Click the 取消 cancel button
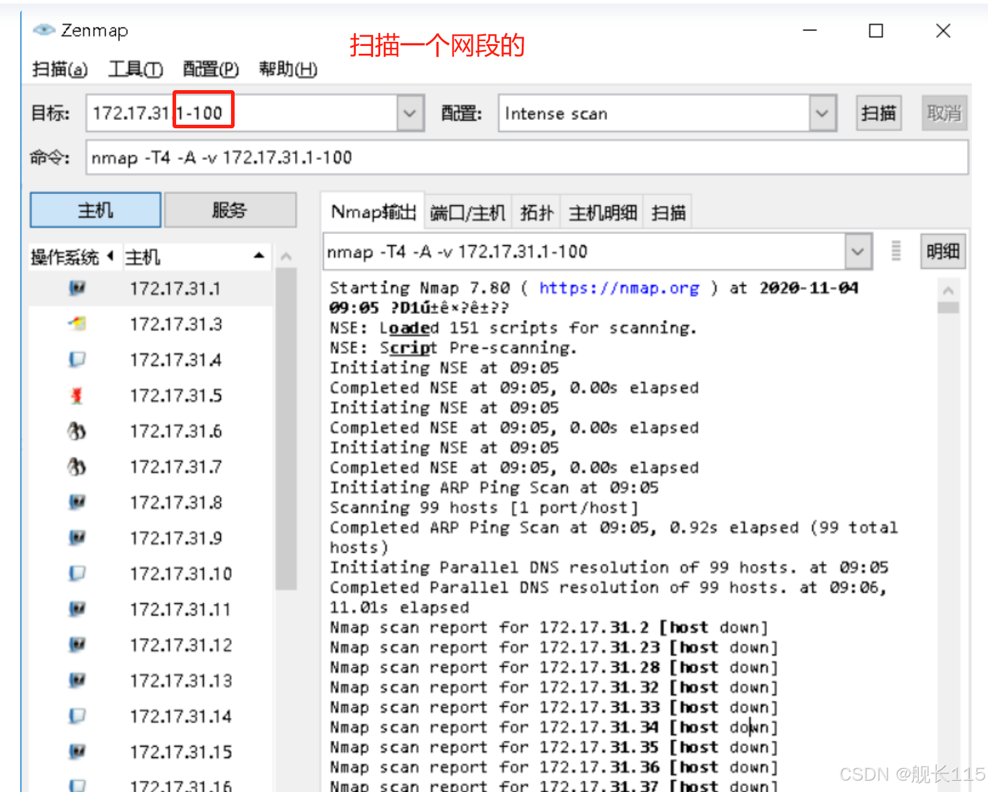The height and width of the screenshot is (792, 988). pos(944,113)
